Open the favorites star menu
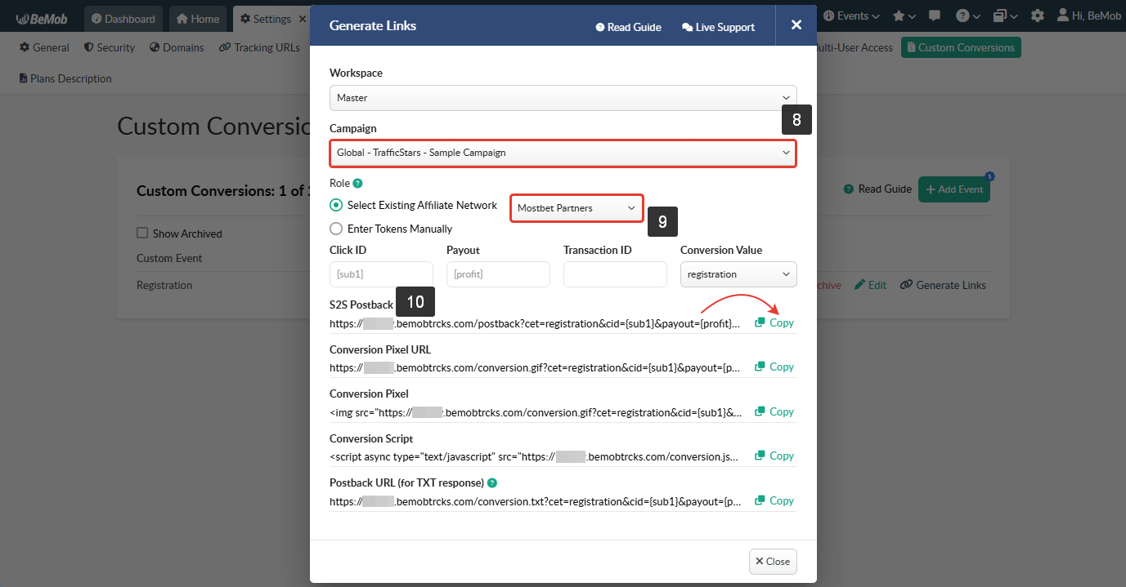This screenshot has height=587, width=1126. (x=904, y=16)
